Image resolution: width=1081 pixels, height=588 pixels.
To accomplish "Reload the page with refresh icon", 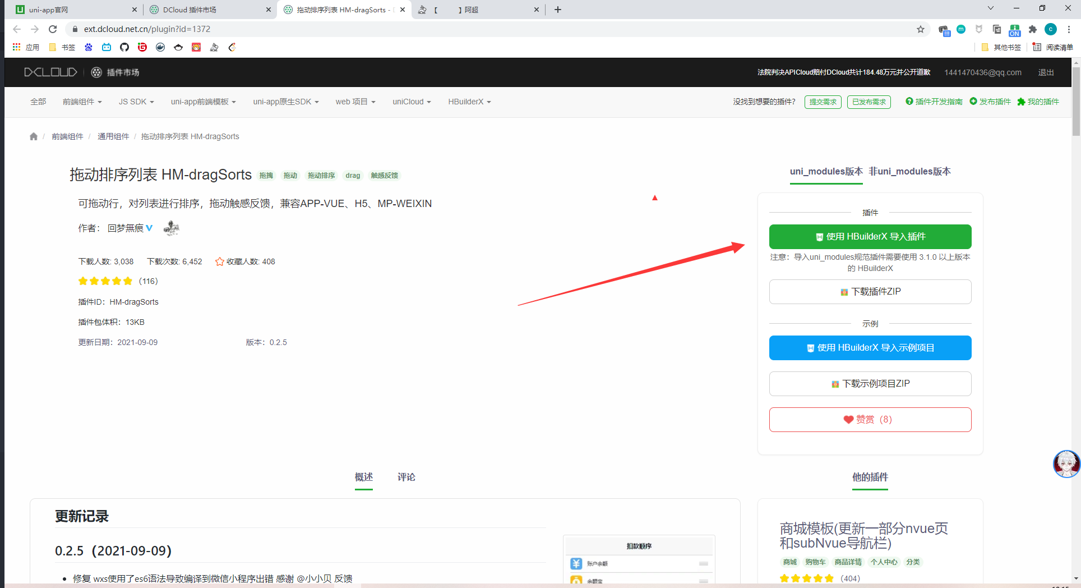I will 53,29.
